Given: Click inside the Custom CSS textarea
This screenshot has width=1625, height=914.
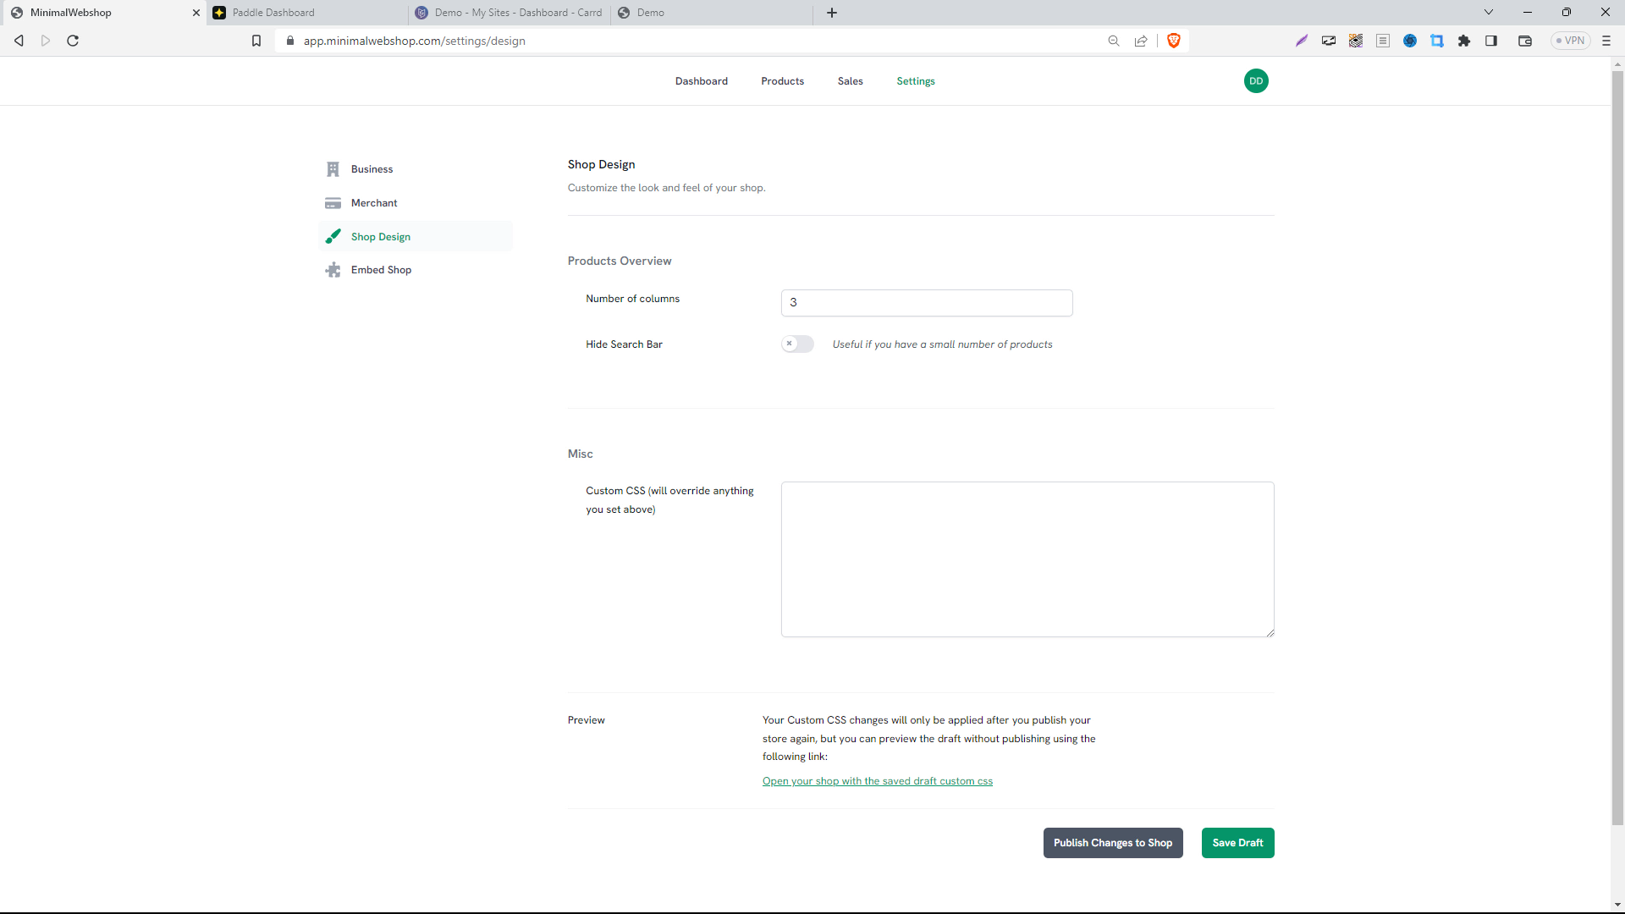Looking at the screenshot, I should pyautogui.click(x=1027, y=559).
